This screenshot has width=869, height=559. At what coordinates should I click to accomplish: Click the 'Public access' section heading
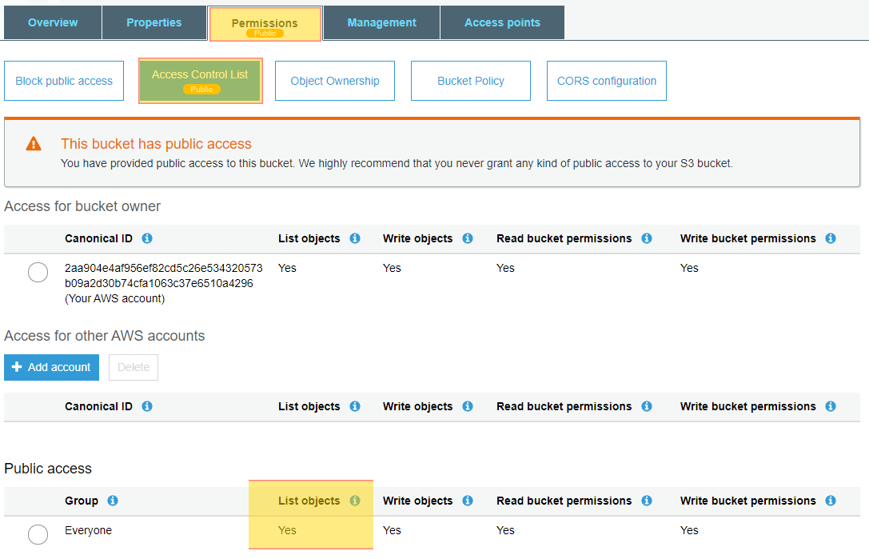48,469
